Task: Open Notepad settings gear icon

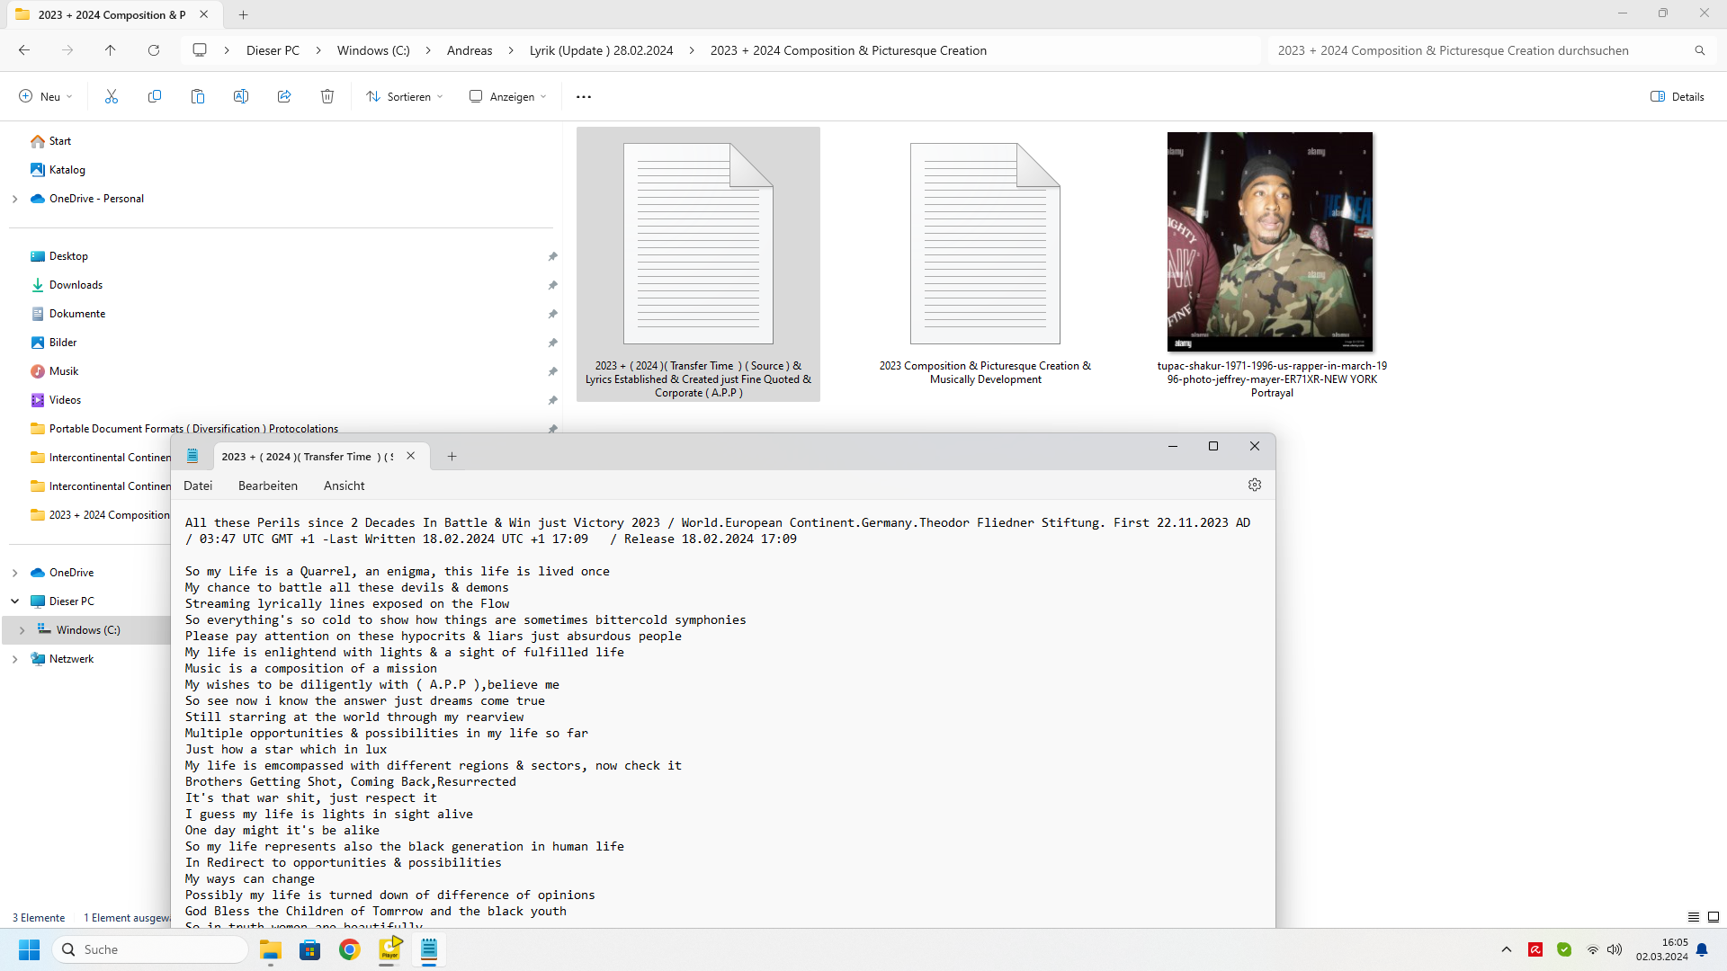Action: [1255, 485]
